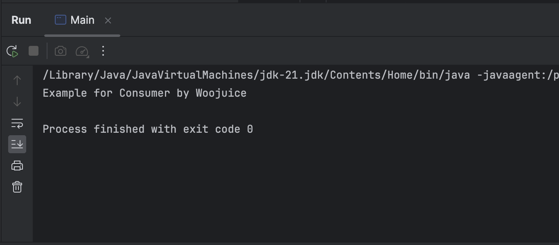
Task: Clear all console output with trash icon
Action: 17,187
